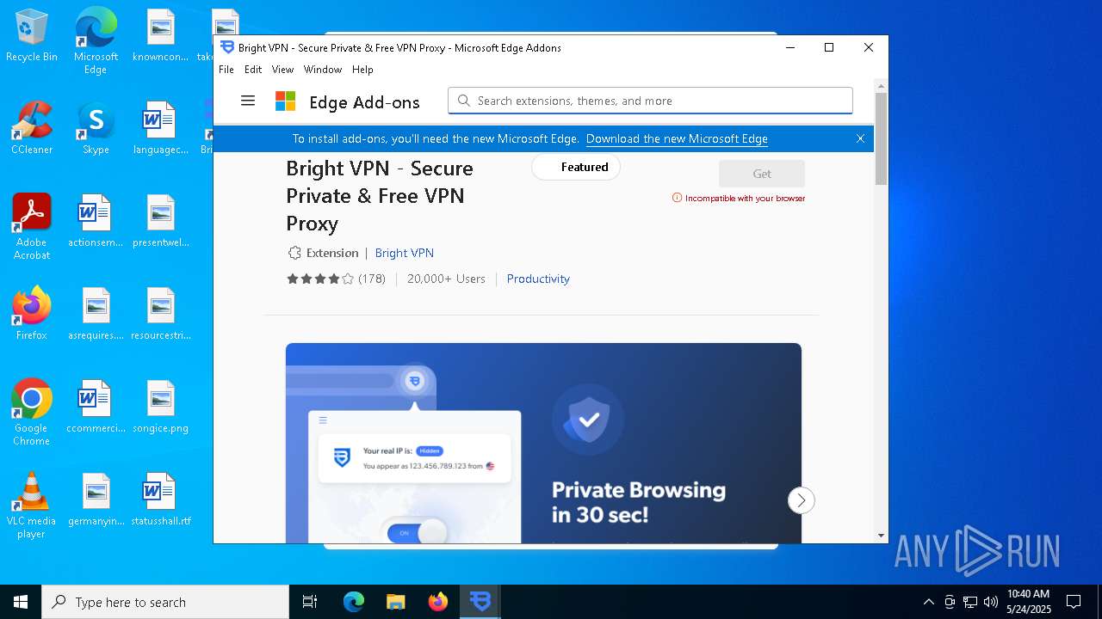Click the Private Browsing screenshot image
Screen dimensions: 1102x619
click(543, 443)
